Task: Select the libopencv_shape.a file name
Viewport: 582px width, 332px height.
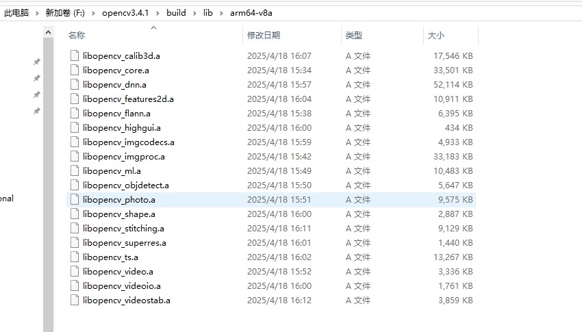Action: pyautogui.click(x=118, y=214)
